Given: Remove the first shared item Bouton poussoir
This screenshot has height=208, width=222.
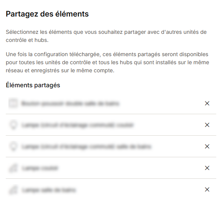Looking at the screenshot, I should tap(207, 103).
